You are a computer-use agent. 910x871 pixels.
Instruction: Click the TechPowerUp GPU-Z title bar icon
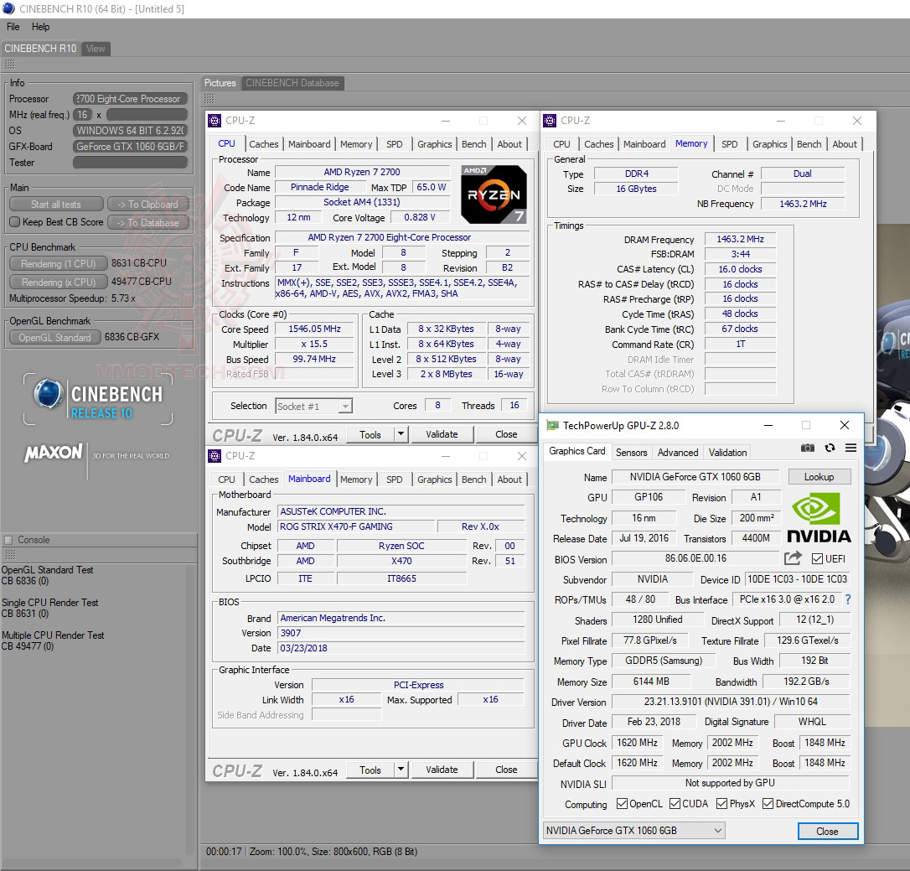[552, 425]
